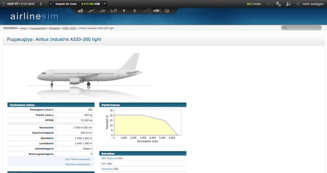Viewport: 327px width, 173px height.
Task: Go to Flugzeugmarkt in breadcrumb
Action: [x=38, y=28]
